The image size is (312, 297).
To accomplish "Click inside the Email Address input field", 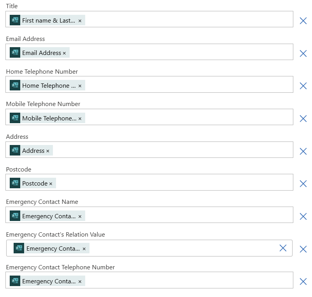I will coord(179,52).
